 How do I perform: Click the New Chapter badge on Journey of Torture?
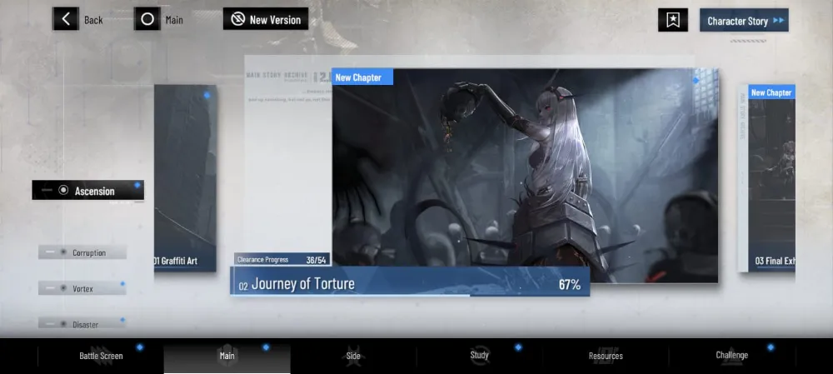coord(362,77)
